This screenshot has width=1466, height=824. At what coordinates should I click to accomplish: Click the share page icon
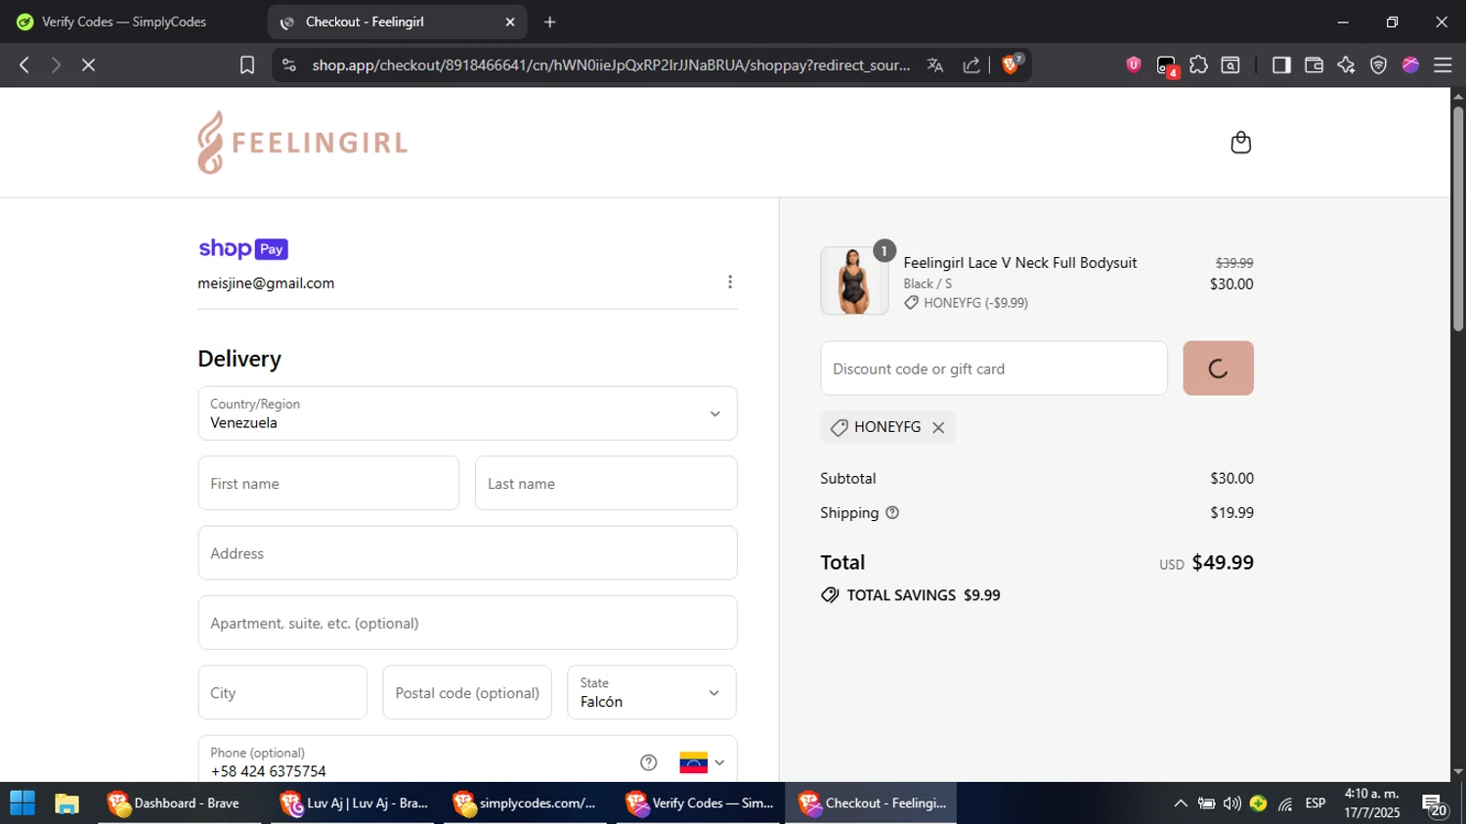coord(971,65)
